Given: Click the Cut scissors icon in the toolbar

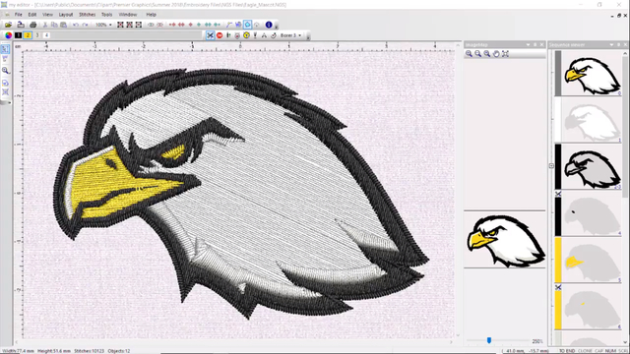Looking at the screenshot, I should (x=45, y=25).
